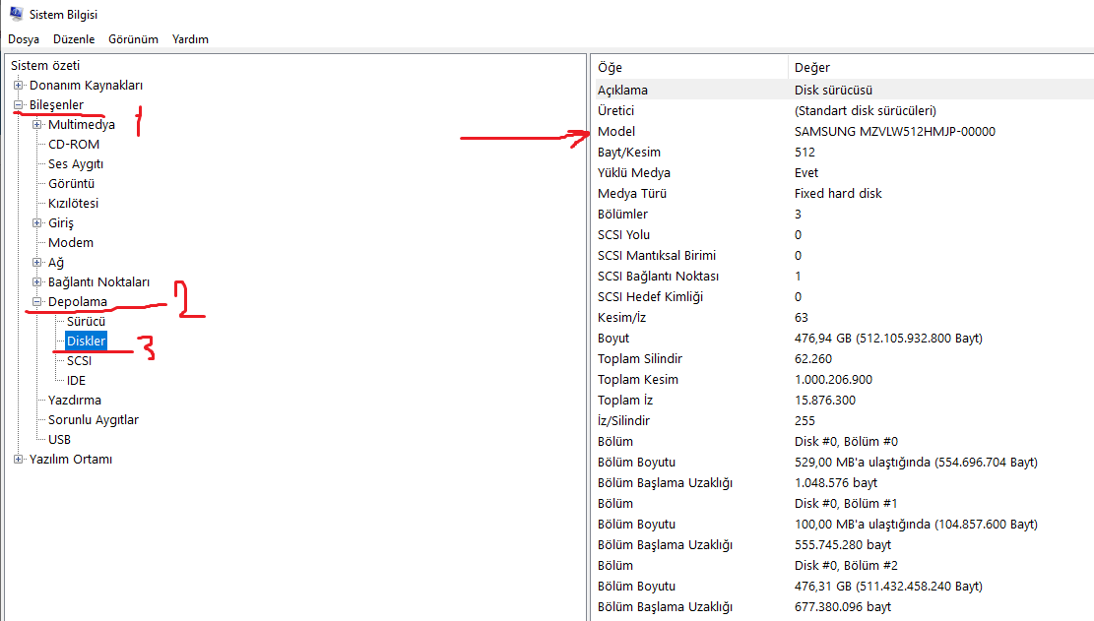This screenshot has height=621, width=1094.
Task: Expand the Ağ node
Action: click(x=37, y=262)
